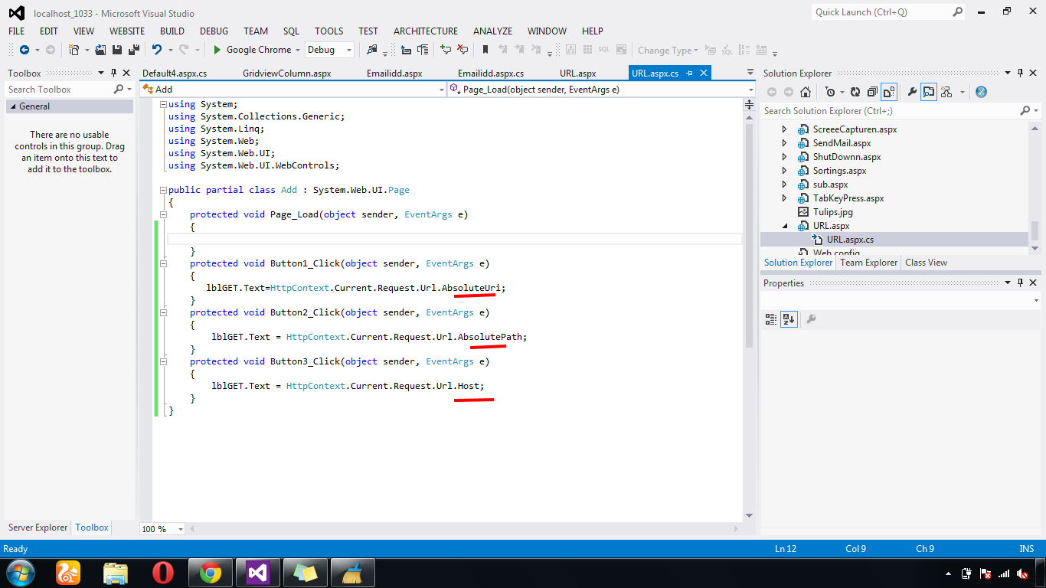Expand the ShutDown.aspx tree node
This screenshot has height=588, width=1046.
784,157
